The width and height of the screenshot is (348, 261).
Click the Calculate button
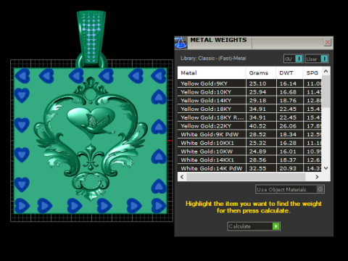tap(254, 226)
